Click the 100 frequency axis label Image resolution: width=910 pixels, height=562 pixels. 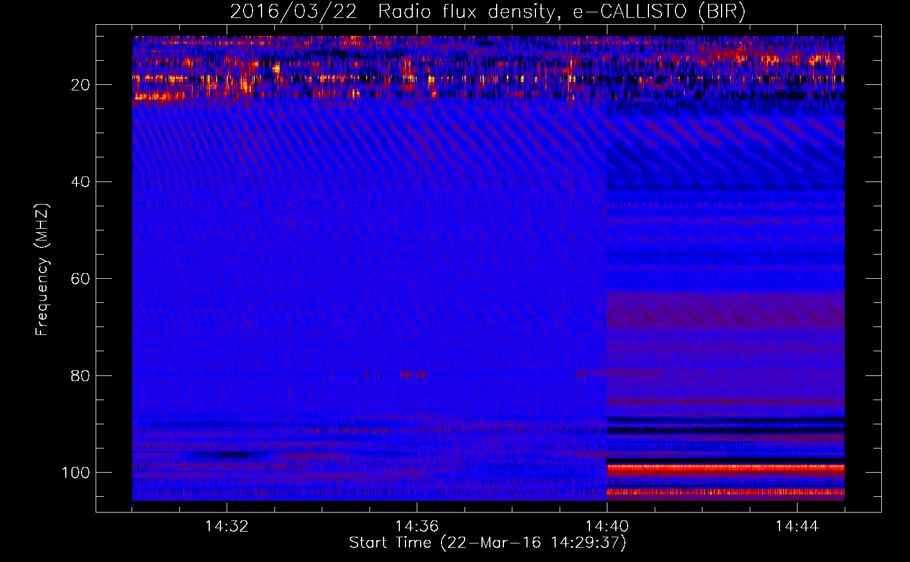[x=76, y=472]
